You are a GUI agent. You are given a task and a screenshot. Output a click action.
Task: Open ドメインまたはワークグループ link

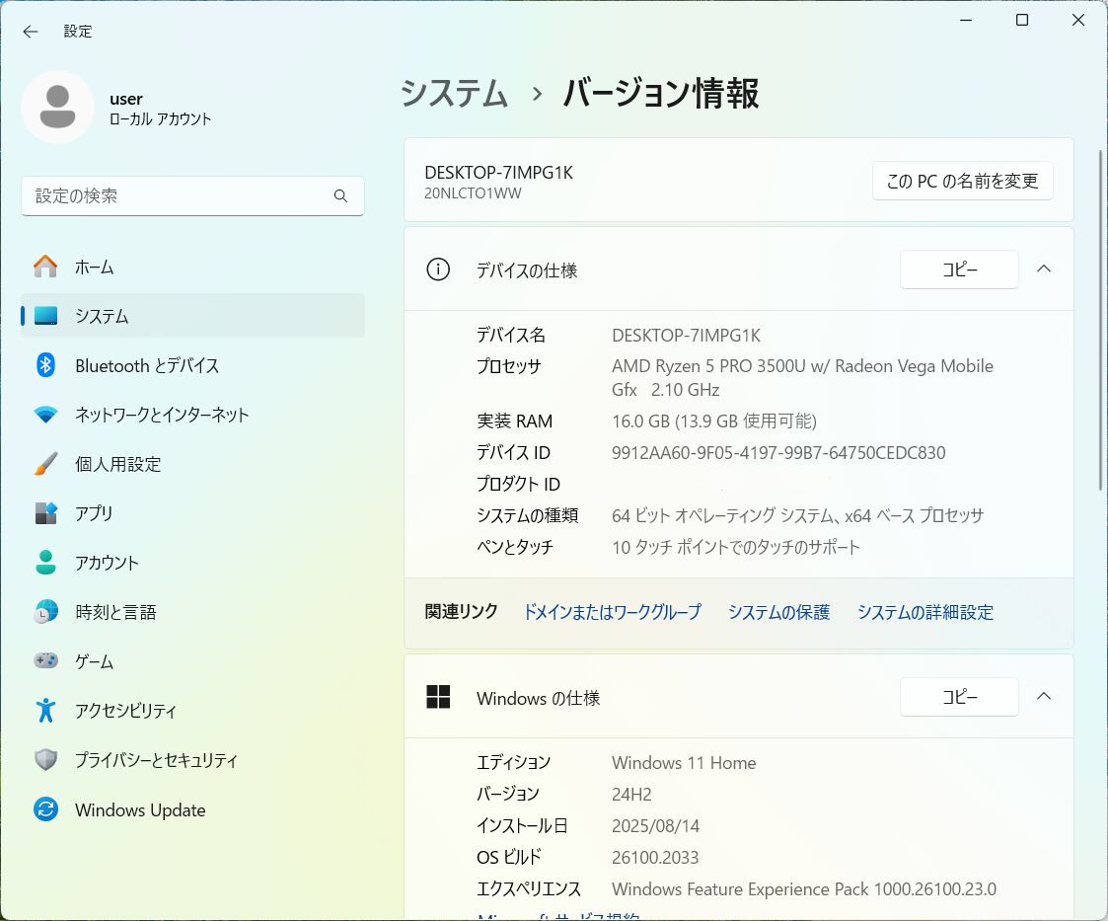coord(612,612)
